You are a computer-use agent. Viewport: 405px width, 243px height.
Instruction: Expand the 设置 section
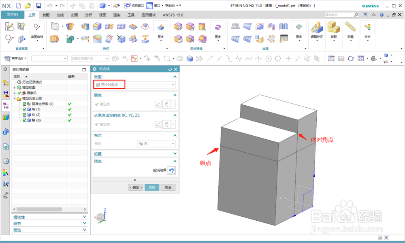tap(175, 153)
